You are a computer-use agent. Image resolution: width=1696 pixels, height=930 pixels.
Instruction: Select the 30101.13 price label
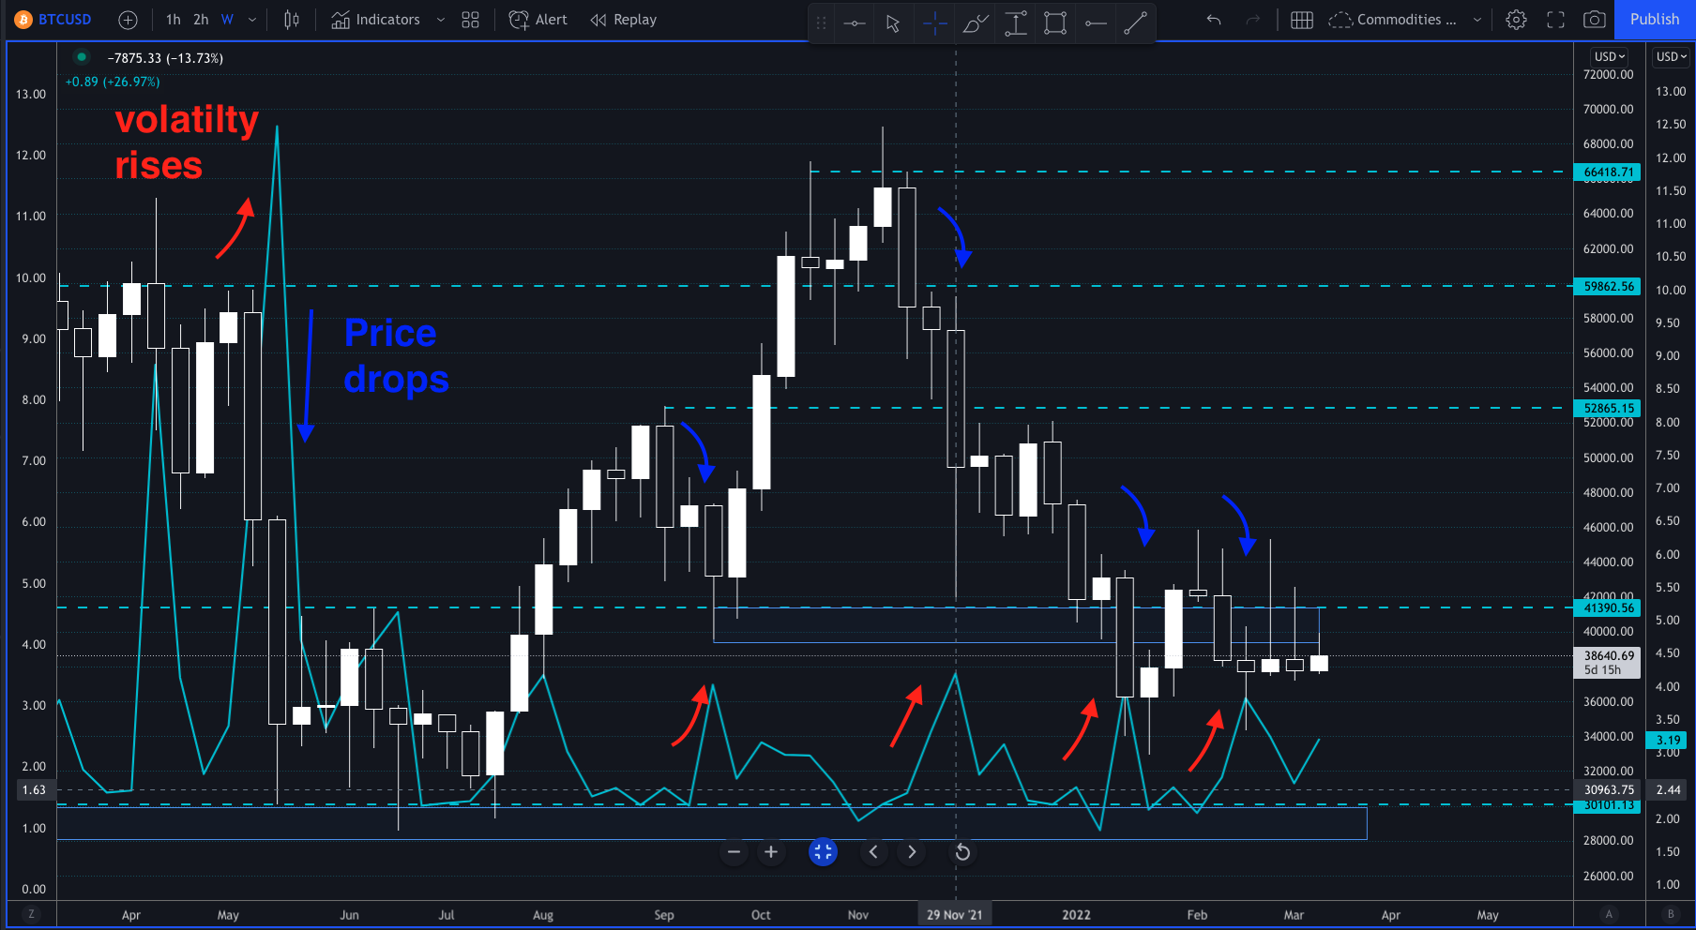coord(1608,805)
